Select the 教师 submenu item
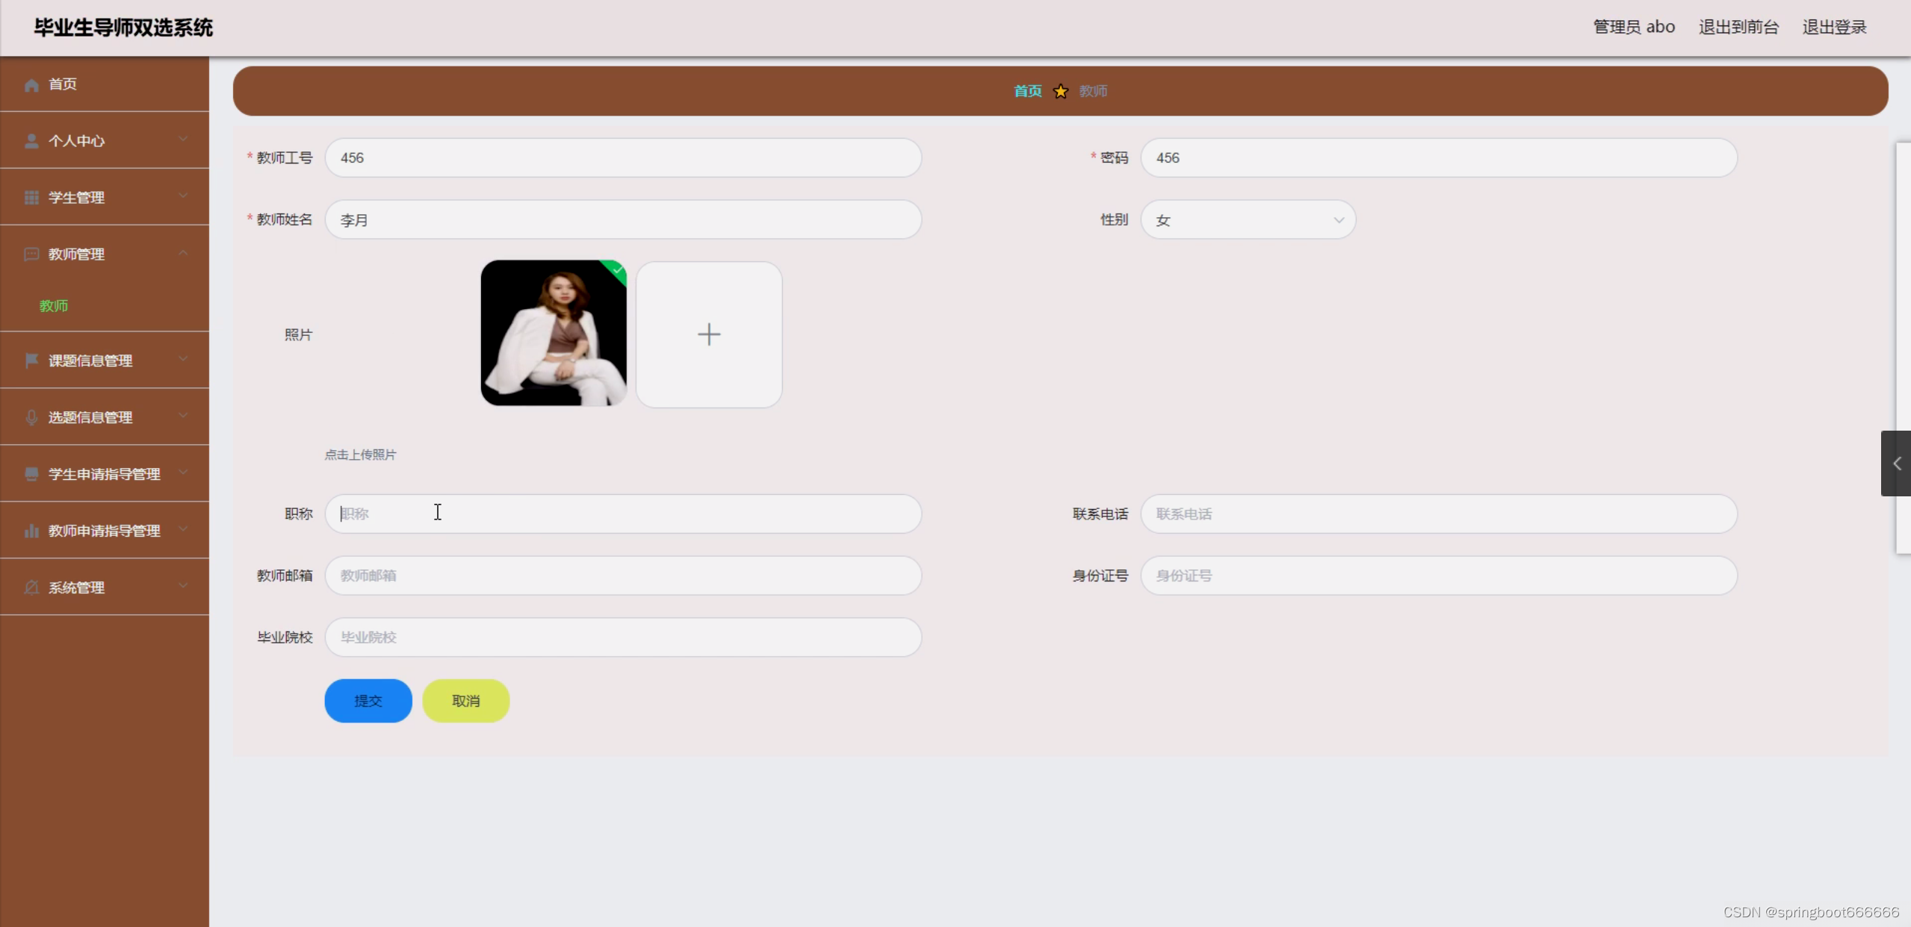1911x927 pixels. click(x=54, y=306)
